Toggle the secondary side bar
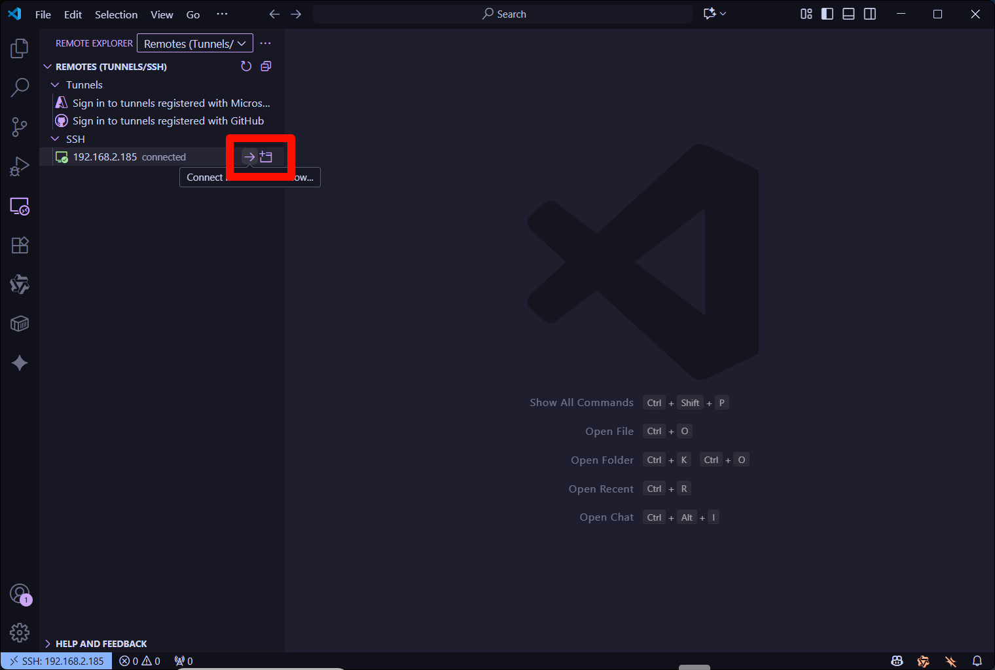This screenshot has width=995, height=670. point(870,14)
